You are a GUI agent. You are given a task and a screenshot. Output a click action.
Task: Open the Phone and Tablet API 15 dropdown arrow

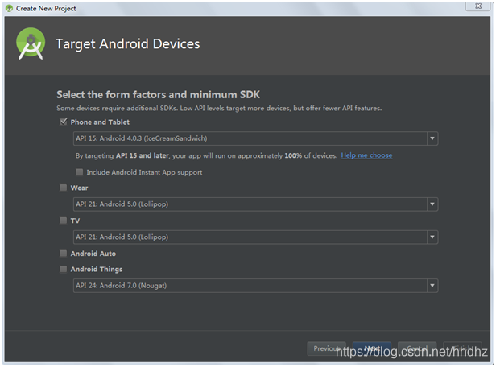[x=432, y=138]
